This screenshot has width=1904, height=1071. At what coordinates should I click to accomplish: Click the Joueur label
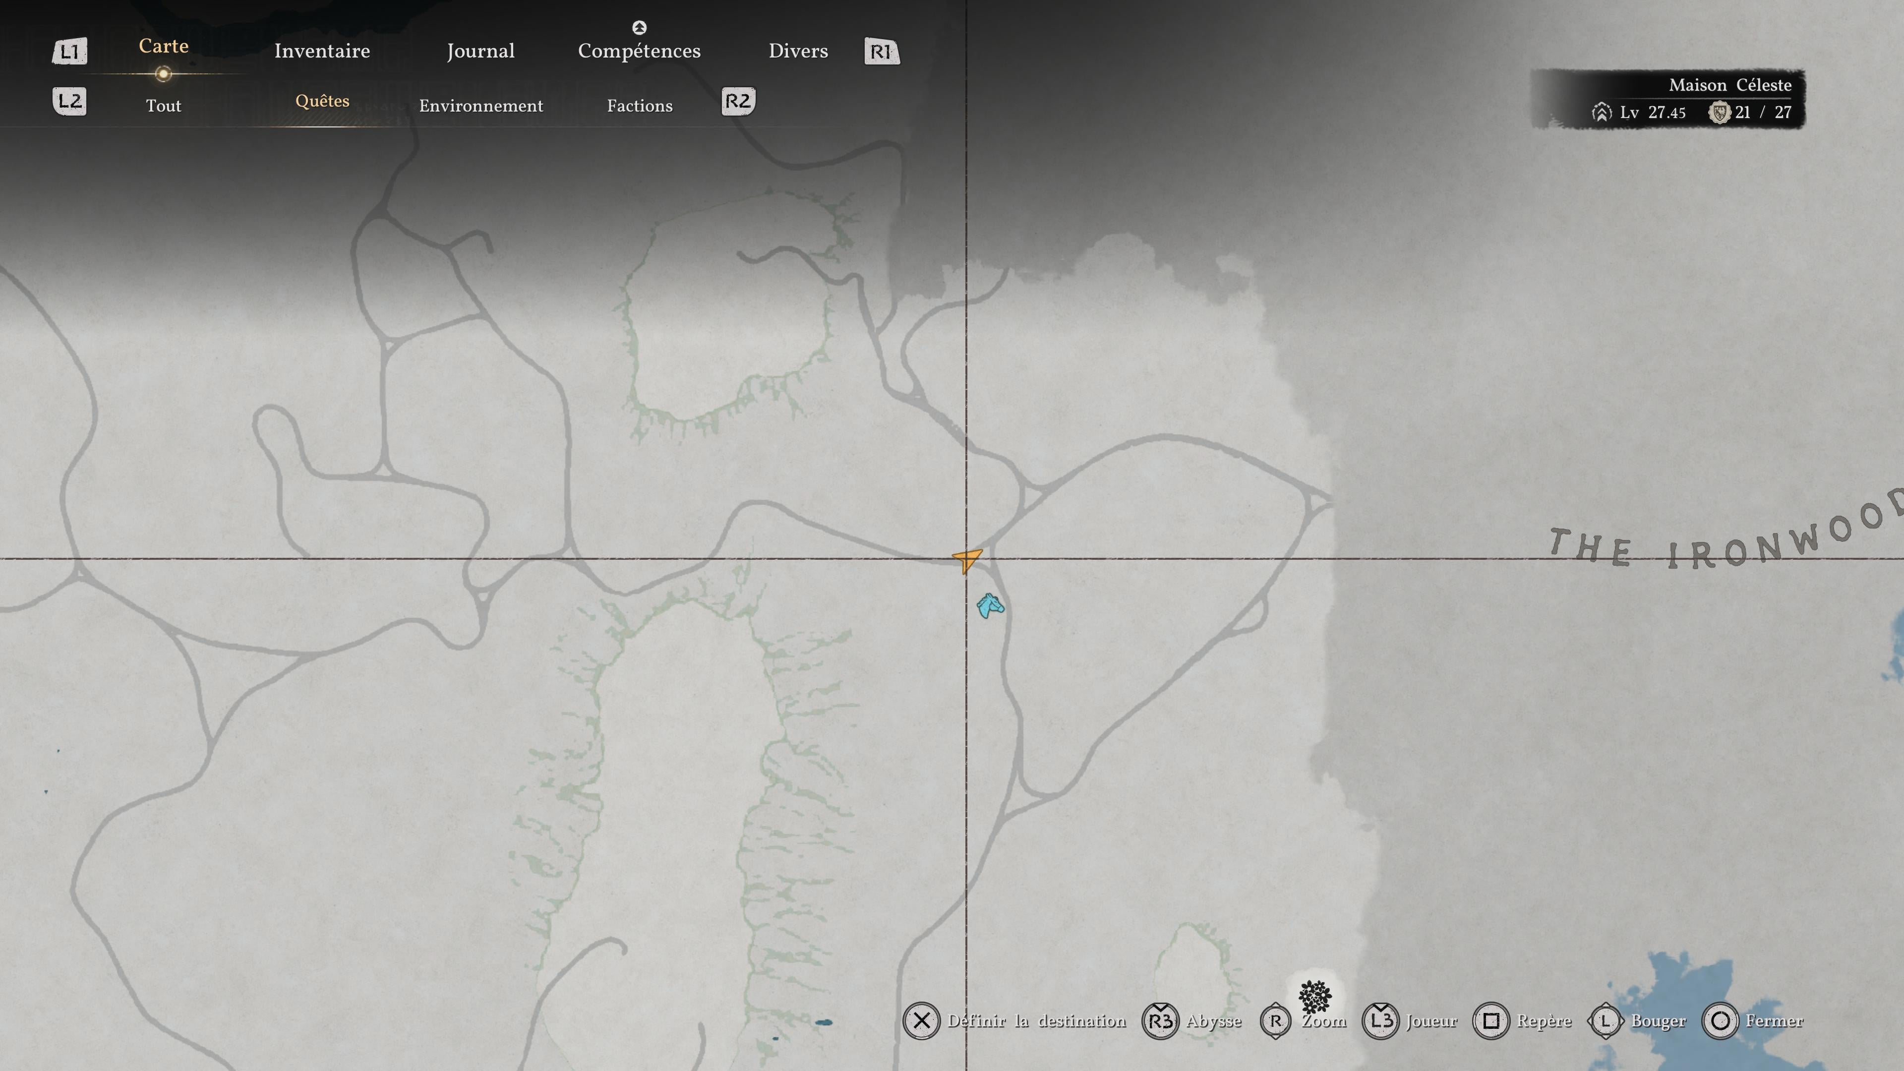point(1431,1021)
